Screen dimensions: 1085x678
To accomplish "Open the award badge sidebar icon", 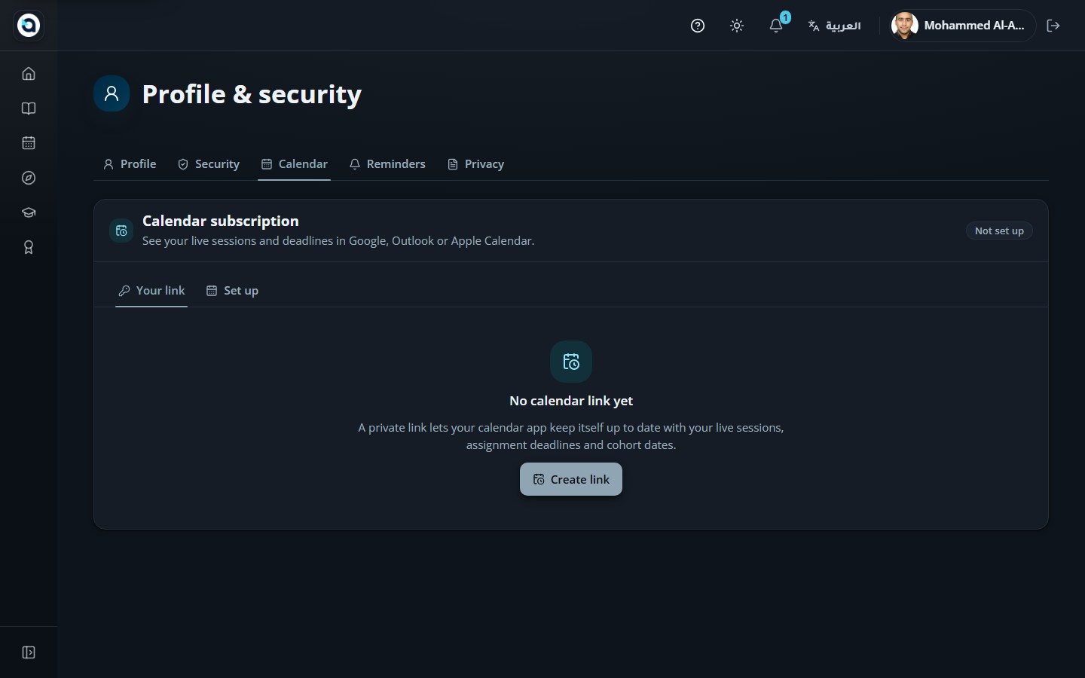I will pos(29,247).
